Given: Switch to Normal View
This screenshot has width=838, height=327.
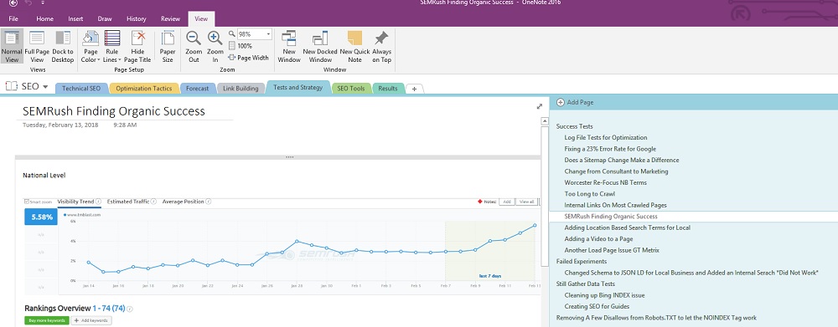Looking at the screenshot, I should pyautogui.click(x=11, y=46).
